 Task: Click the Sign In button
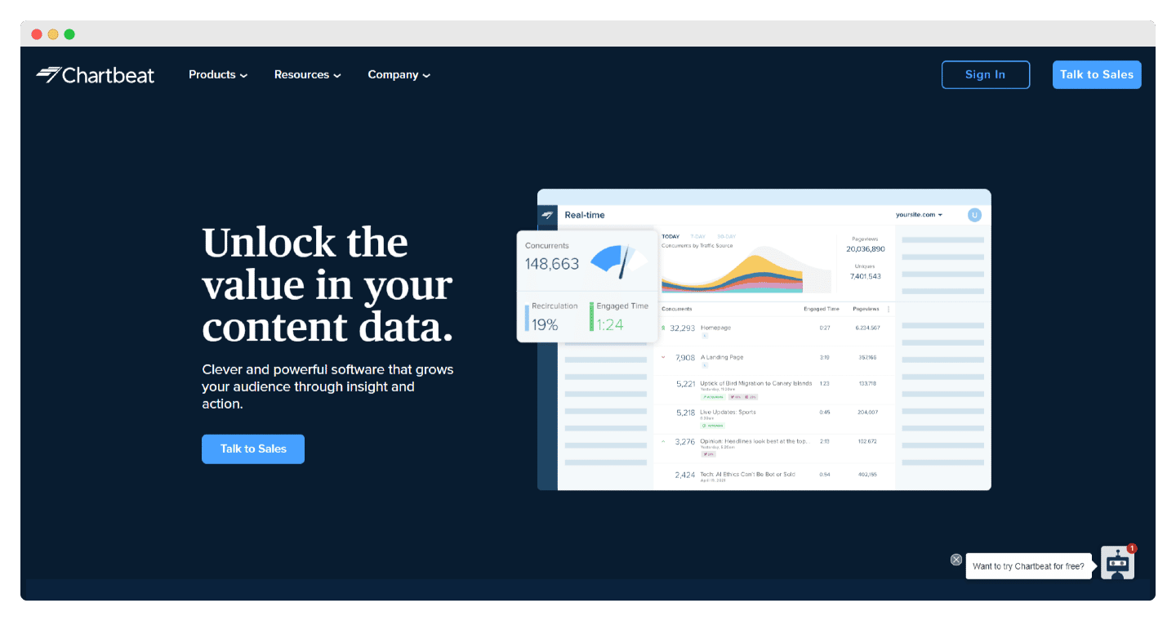(x=986, y=74)
